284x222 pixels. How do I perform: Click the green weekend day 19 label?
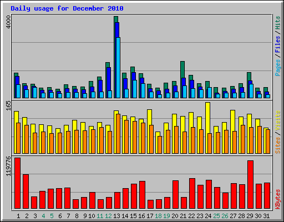(x=166, y=216)
